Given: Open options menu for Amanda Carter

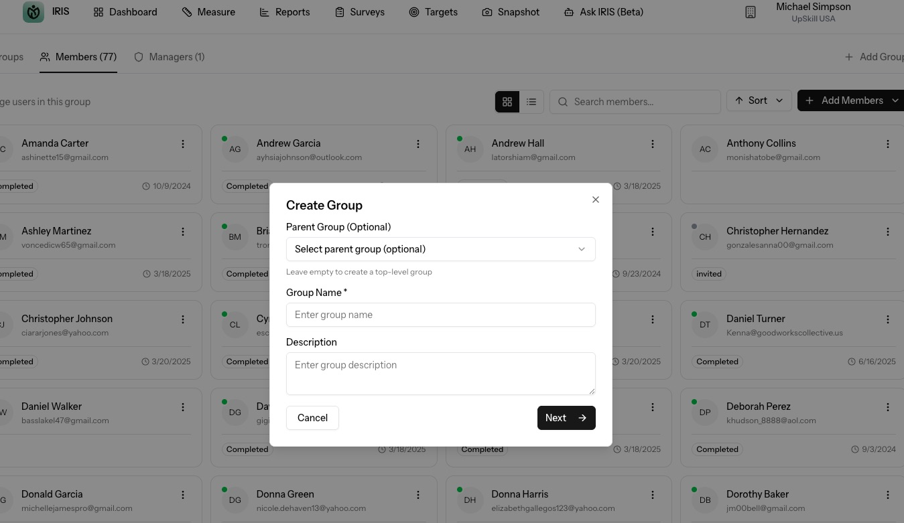Looking at the screenshot, I should (183, 144).
